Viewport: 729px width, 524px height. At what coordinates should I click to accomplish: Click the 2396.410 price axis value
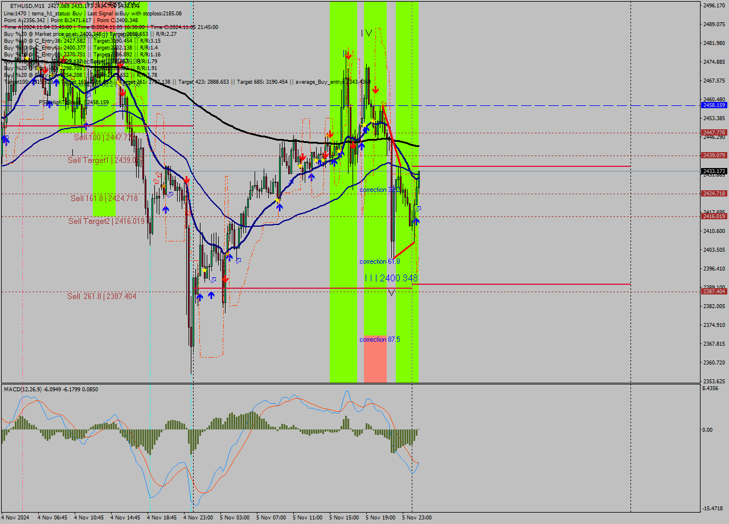(714, 268)
